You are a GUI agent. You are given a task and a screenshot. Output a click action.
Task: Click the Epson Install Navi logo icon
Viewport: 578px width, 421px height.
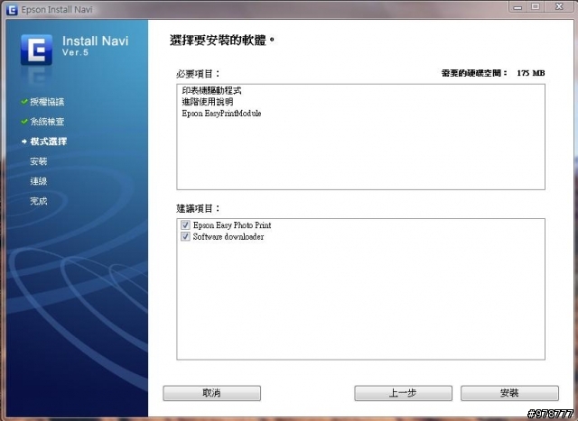click(36, 50)
